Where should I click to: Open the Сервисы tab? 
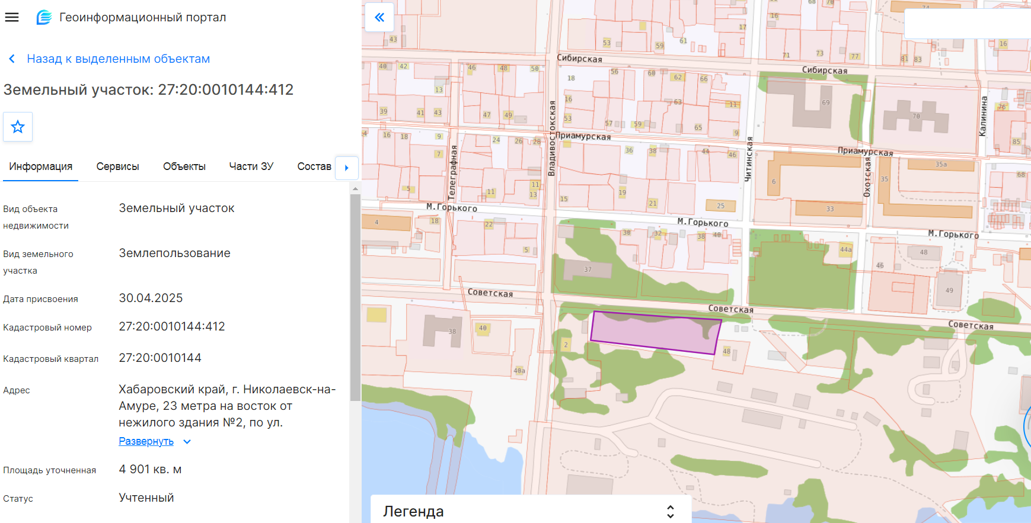(x=117, y=166)
